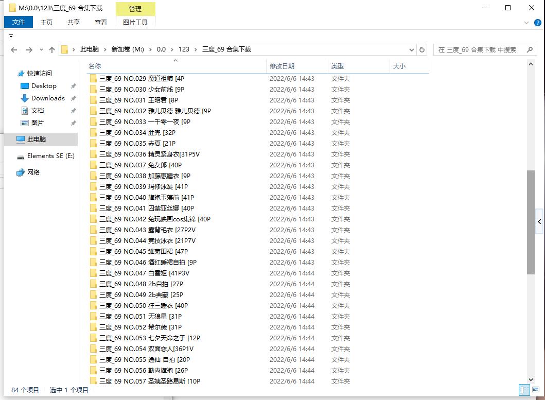Select folder icon for NO.043 露背毛衣
The image size is (545, 400).
(x=93, y=230)
